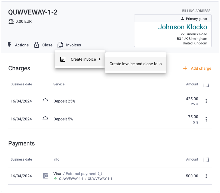220x193 pixels.
Task: Open the three-dot menu for Deposit 5%
Action: click(x=206, y=119)
